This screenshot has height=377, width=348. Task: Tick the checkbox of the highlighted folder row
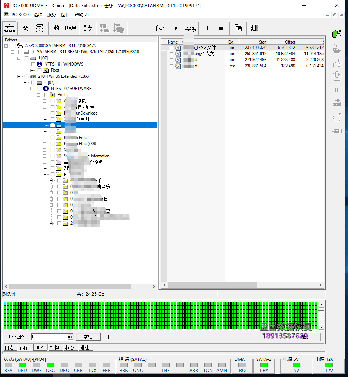click(52, 125)
